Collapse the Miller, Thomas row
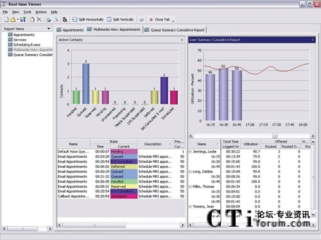The image size is (321, 240). pos(190,187)
